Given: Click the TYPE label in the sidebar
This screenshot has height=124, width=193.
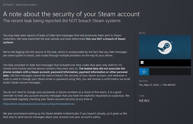Looking at the screenshot, I should tap(142, 96).
